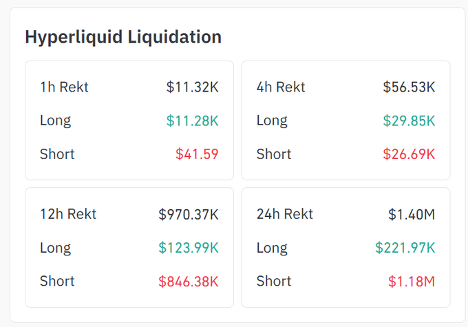
Task: Select the 24h Rekt label
Action: coord(284,214)
